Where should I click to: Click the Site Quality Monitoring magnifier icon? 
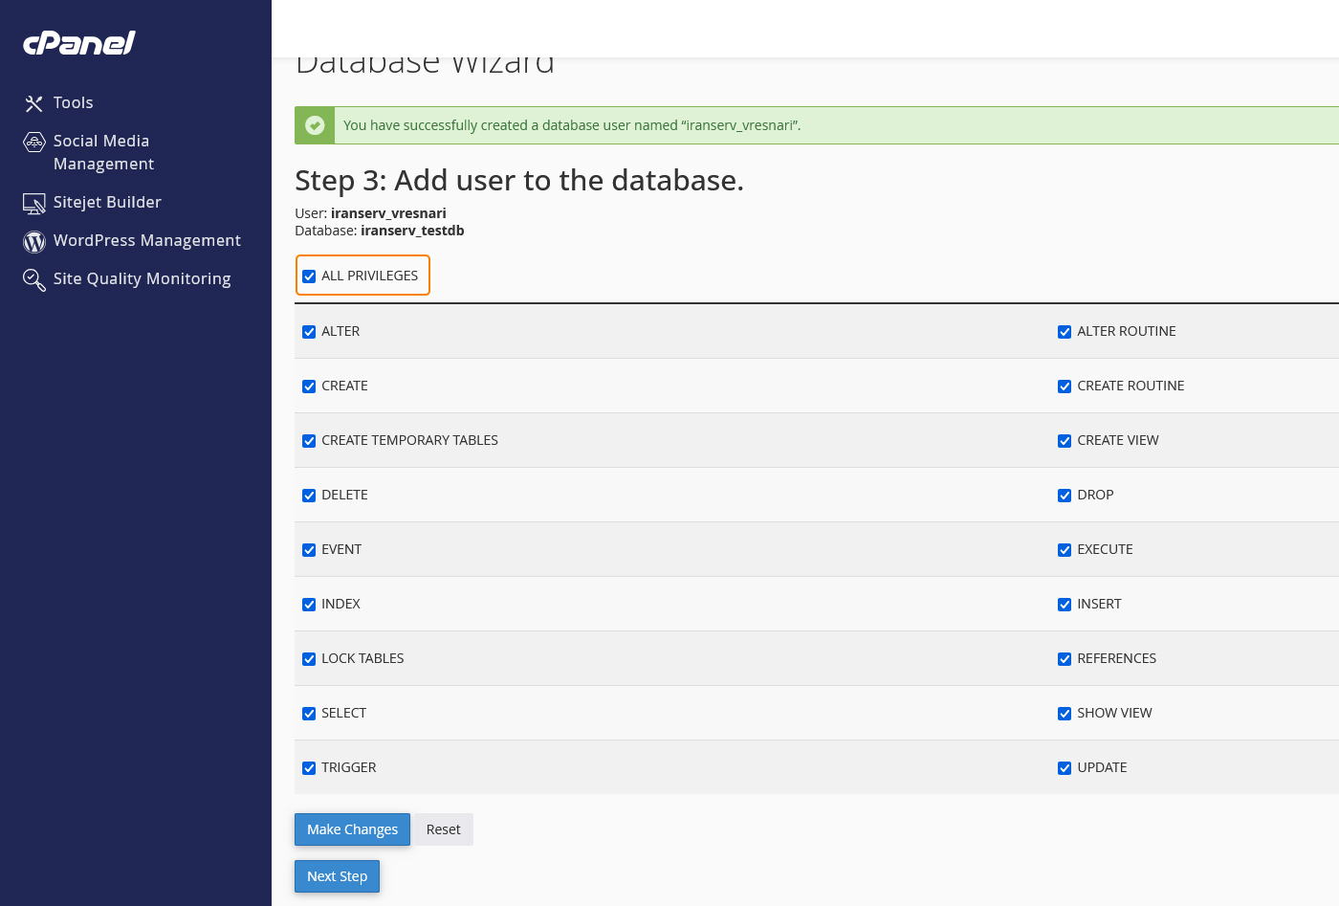click(34, 279)
